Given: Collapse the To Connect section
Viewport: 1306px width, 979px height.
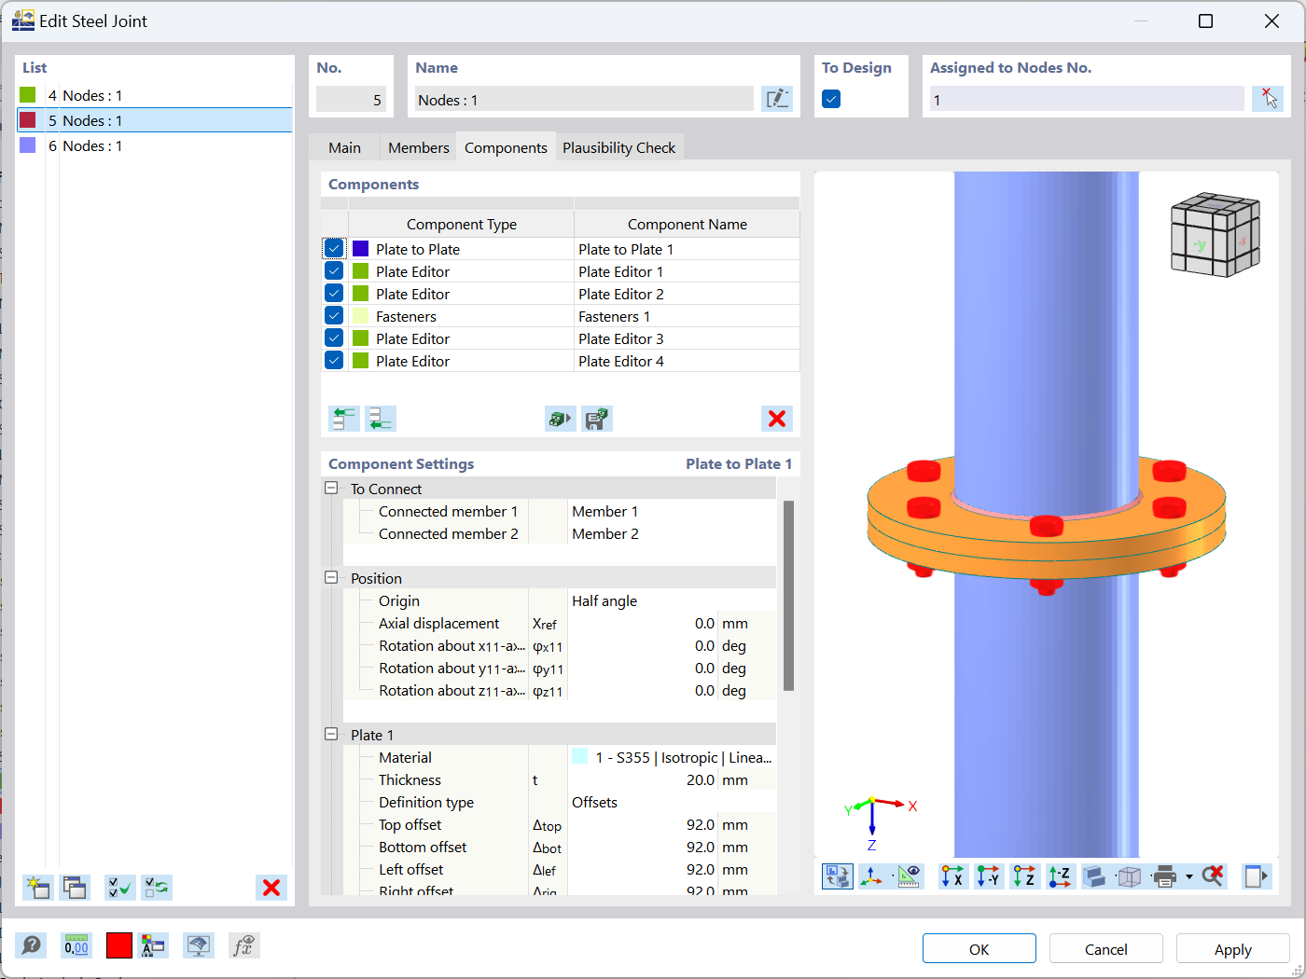Looking at the screenshot, I should pos(332,488).
